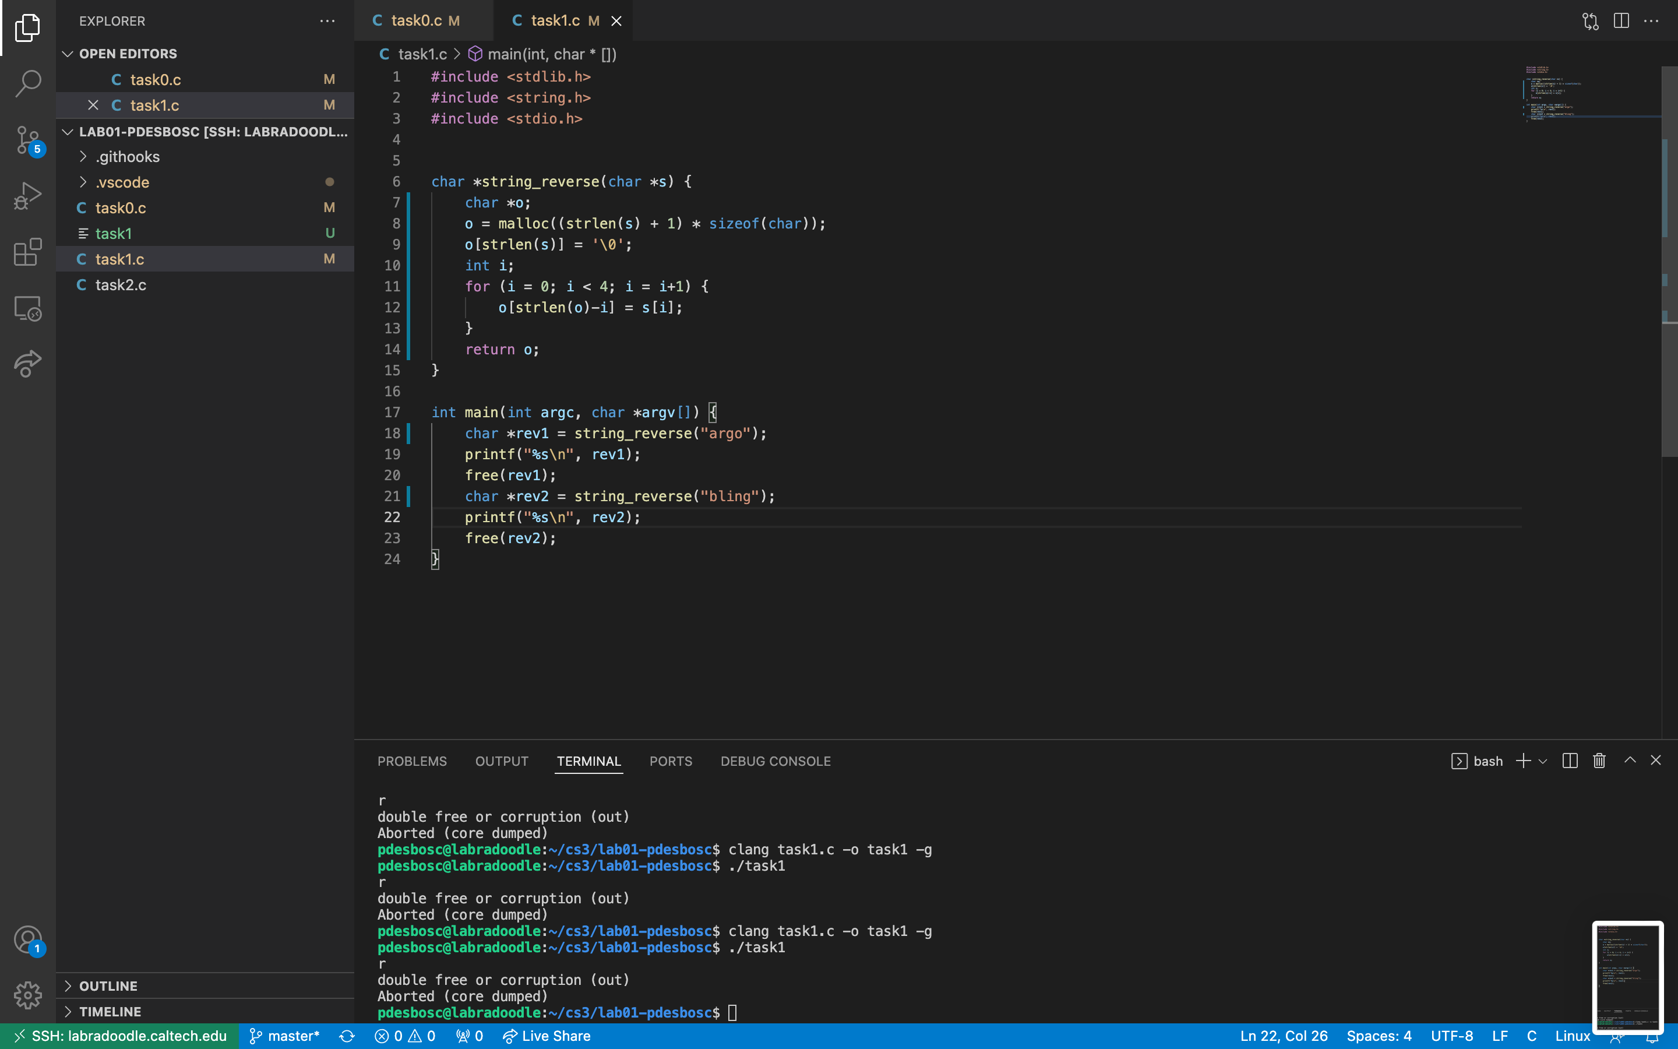Image resolution: width=1678 pixels, height=1049 pixels.
Task: Expand the OUTLINE section
Action: pos(108,986)
